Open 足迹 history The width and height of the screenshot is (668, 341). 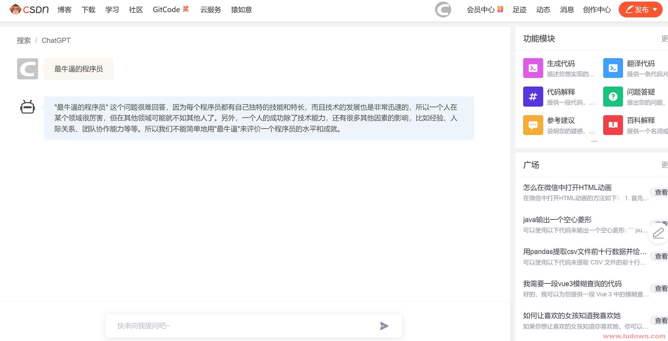pos(519,10)
